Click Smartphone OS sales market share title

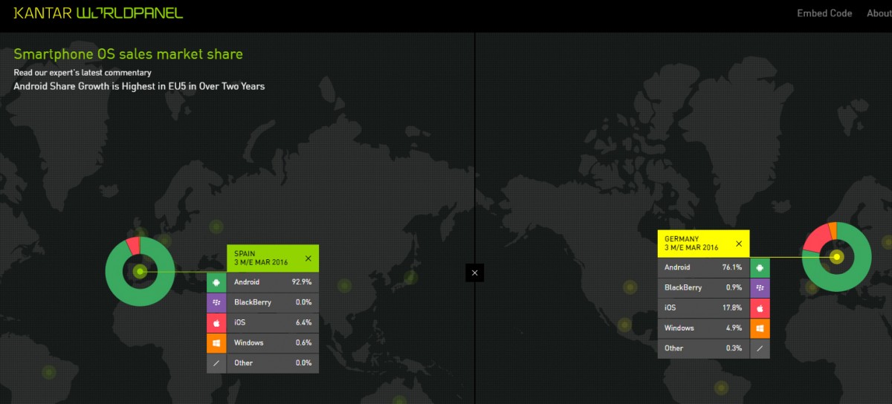pos(128,54)
